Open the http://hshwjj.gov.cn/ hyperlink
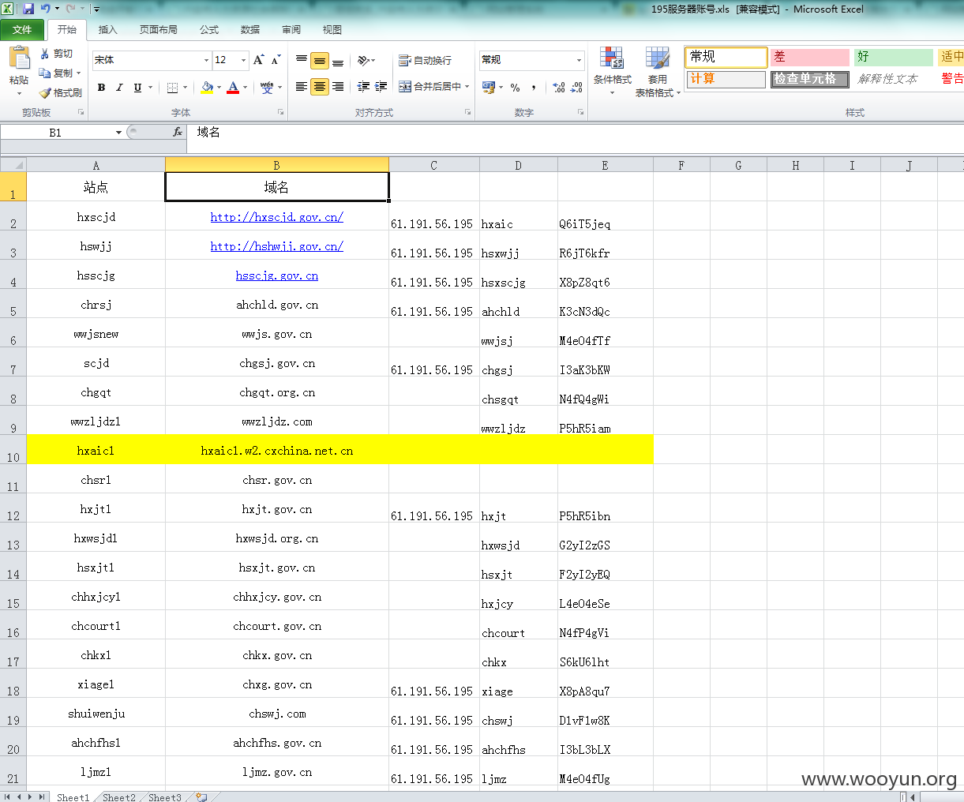Image resolution: width=964 pixels, height=802 pixels. click(x=276, y=246)
